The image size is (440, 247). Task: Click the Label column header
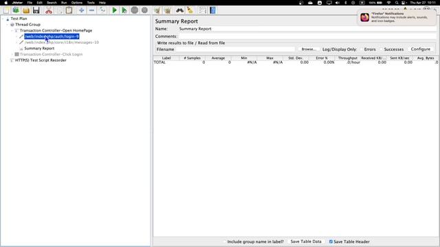(166, 58)
